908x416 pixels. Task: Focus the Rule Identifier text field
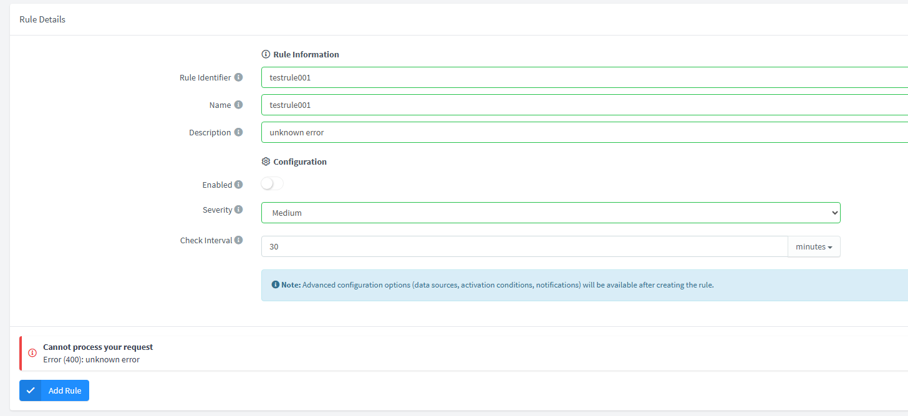pos(584,77)
